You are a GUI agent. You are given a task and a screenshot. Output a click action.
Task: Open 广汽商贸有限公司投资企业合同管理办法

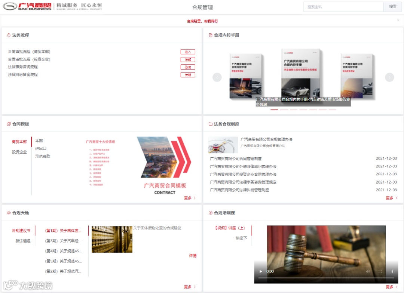[x=243, y=174]
